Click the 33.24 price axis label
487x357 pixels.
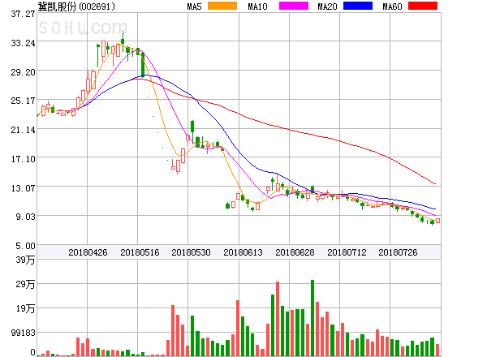23,43
